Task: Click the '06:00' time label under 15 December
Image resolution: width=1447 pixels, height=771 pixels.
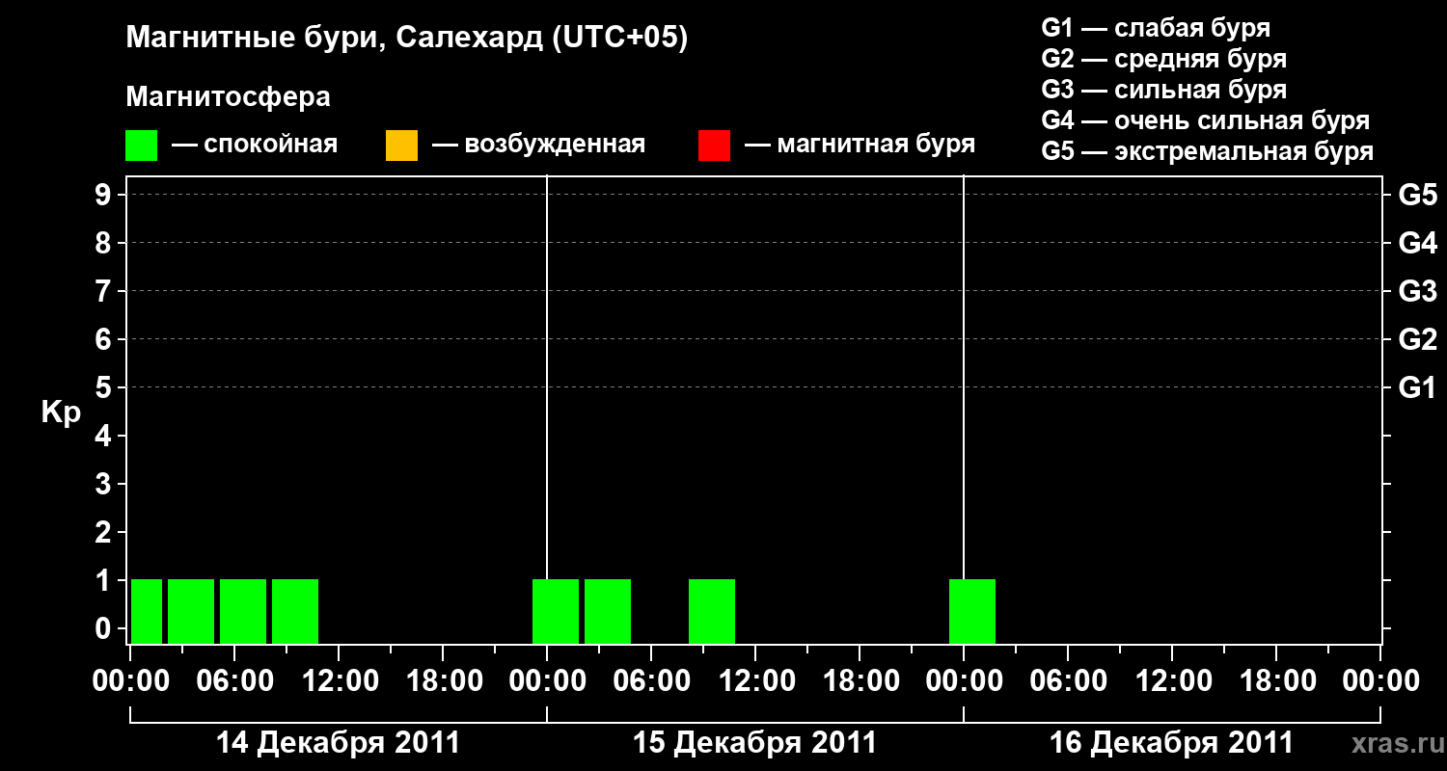Action: tap(650, 681)
